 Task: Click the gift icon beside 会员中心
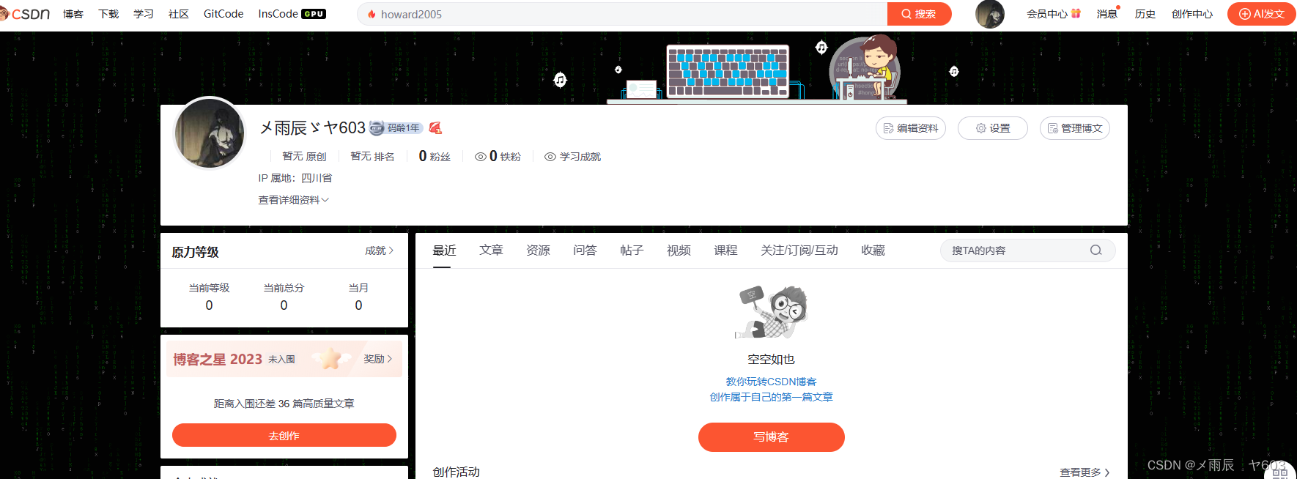tap(1076, 13)
